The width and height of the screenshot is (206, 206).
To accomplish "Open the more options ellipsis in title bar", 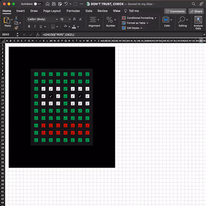I will (82, 4).
